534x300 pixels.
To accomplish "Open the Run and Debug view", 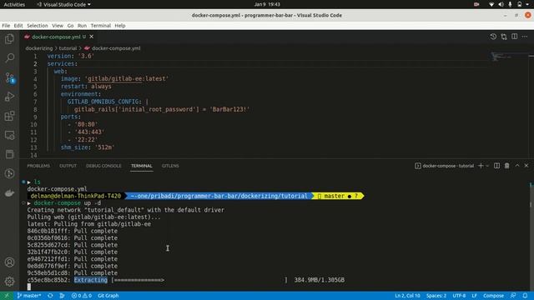I will click(9, 97).
